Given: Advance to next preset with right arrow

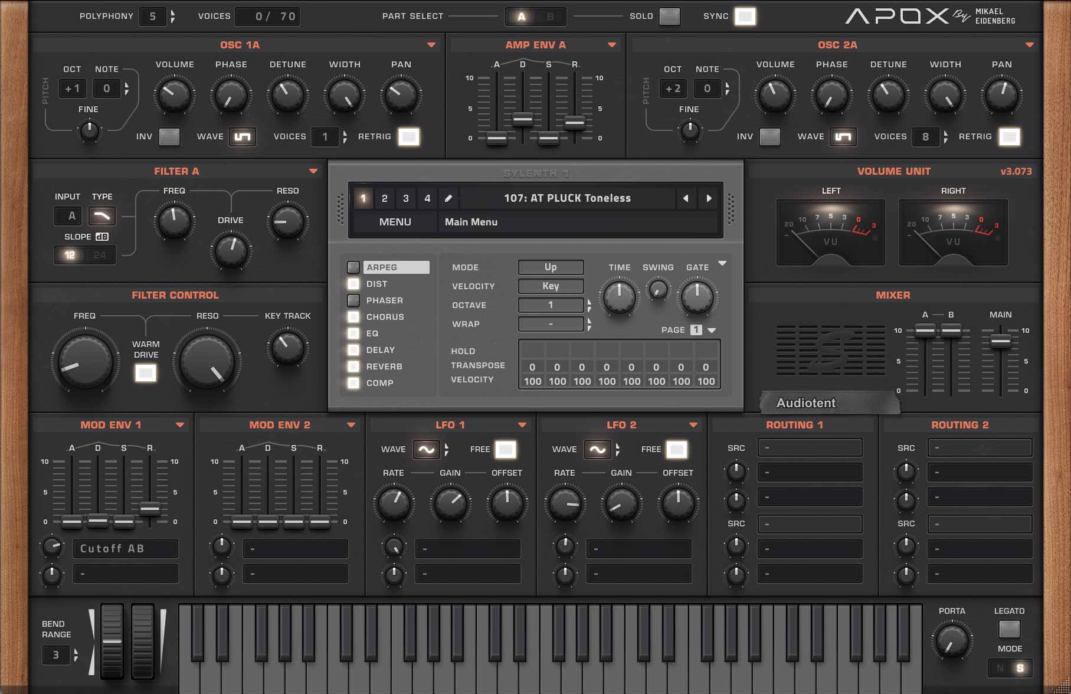Looking at the screenshot, I should click(x=709, y=198).
